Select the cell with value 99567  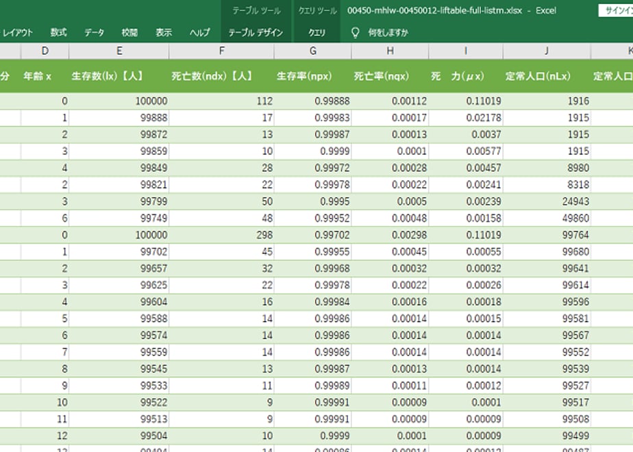click(x=547, y=336)
